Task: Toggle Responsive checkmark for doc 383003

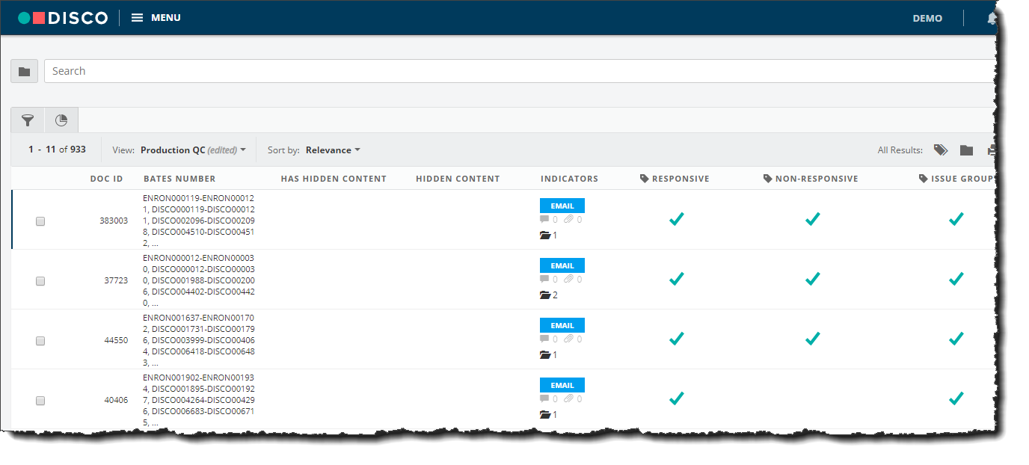Action: click(677, 219)
